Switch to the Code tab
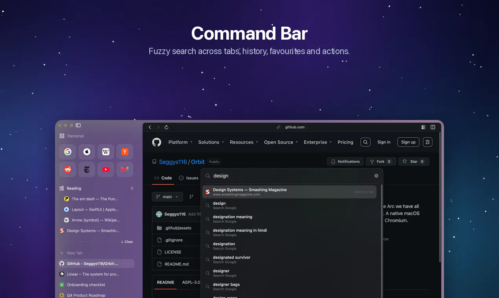The image size is (499, 298). click(163, 178)
